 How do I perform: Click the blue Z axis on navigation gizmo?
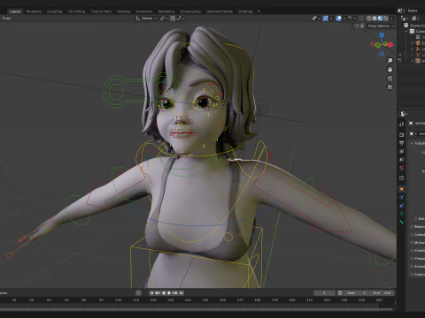pyautogui.click(x=382, y=35)
